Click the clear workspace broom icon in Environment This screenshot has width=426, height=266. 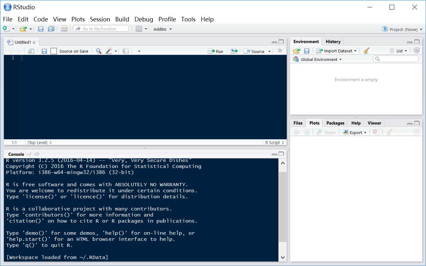tap(366, 51)
